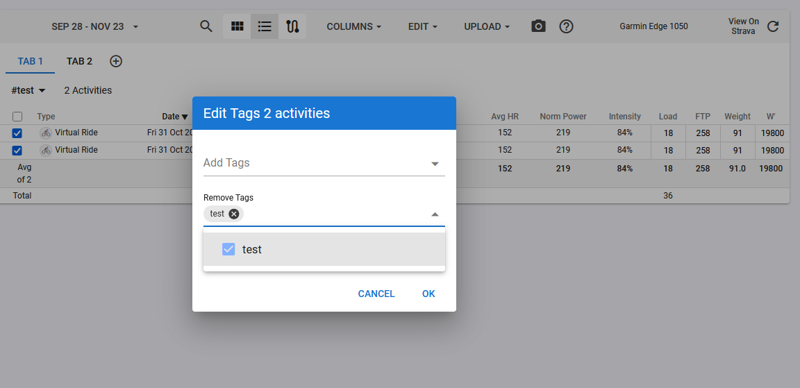The width and height of the screenshot is (800, 388).
Task: Uncheck the test tag in dropdown list
Action: click(x=228, y=249)
